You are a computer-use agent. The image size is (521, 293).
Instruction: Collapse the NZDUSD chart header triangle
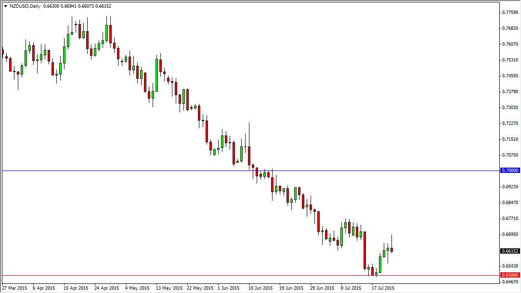tap(5, 6)
